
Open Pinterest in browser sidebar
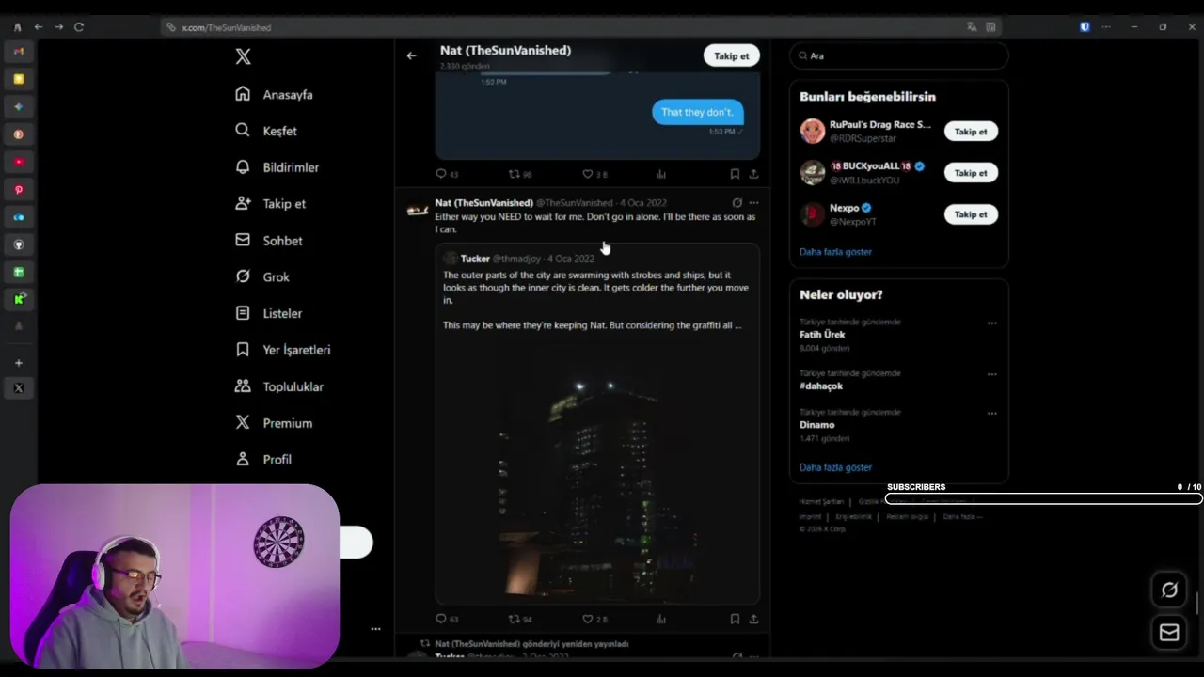click(18, 190)
